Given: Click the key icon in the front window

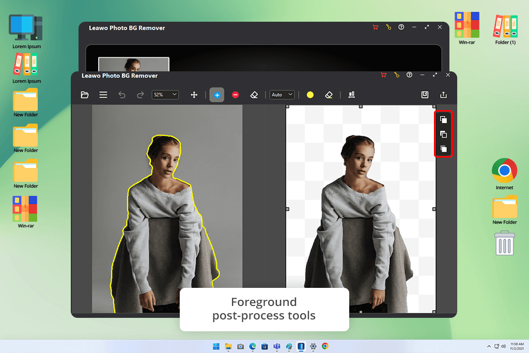Looking at the screenshot, I should coord(396,75).
